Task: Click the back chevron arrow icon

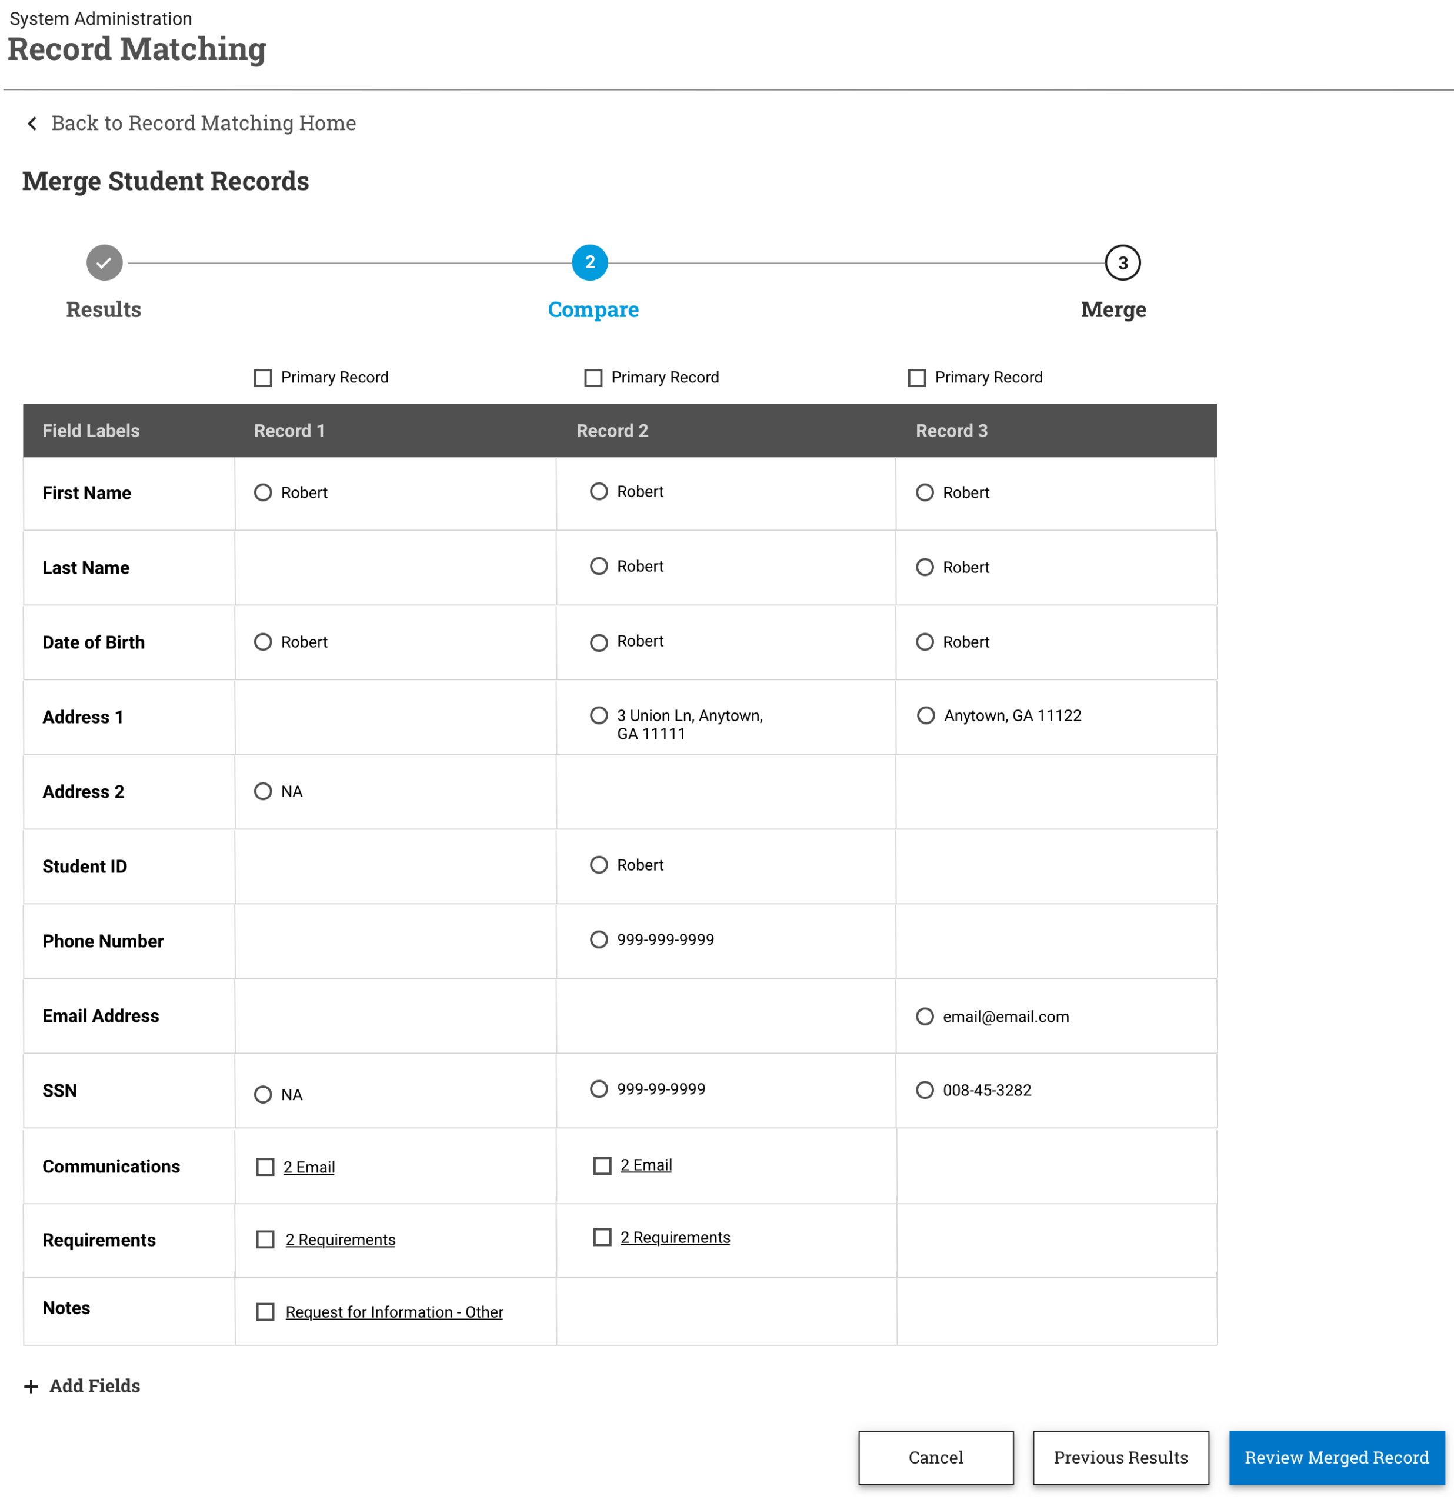Action: 32,124
